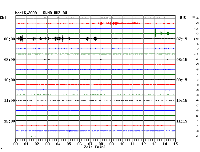The image size is (200, 152).
Task: Click the Zeit [min] axis title
Action: [x=95, y=147]
